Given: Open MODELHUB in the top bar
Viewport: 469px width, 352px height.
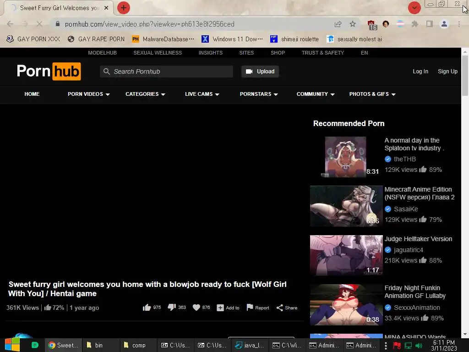Looking at the screenshot, I should point(102,53).
